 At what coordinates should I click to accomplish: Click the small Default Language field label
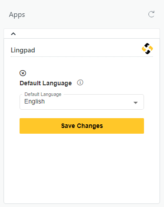pyautogui.click(x=43, y=94)
